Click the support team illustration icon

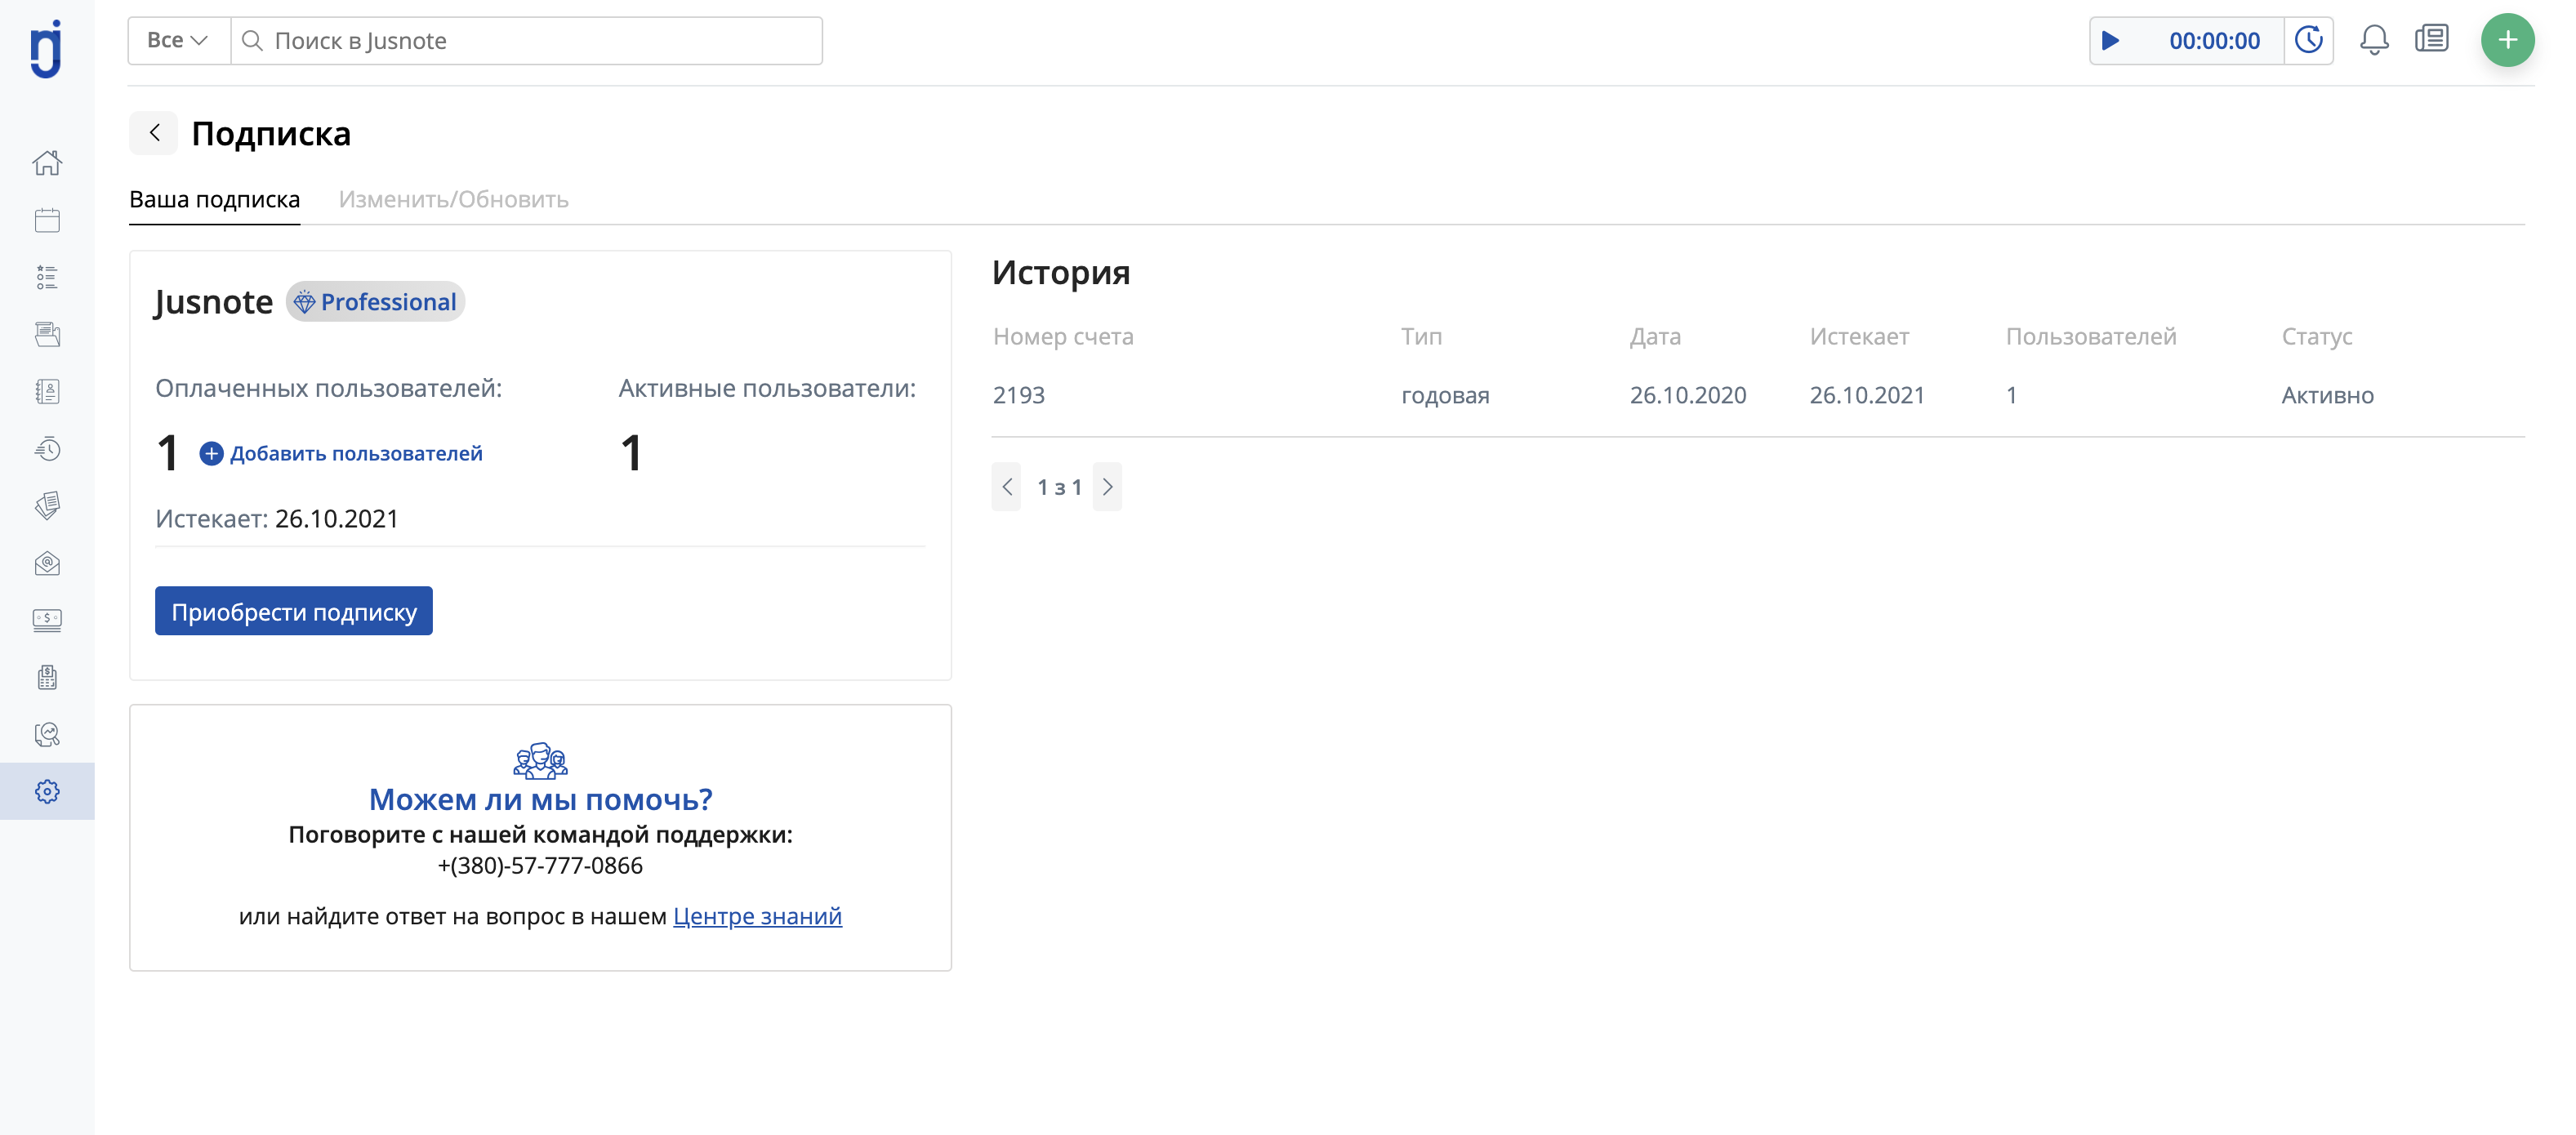pyautogui.click(x=540, y=760)
